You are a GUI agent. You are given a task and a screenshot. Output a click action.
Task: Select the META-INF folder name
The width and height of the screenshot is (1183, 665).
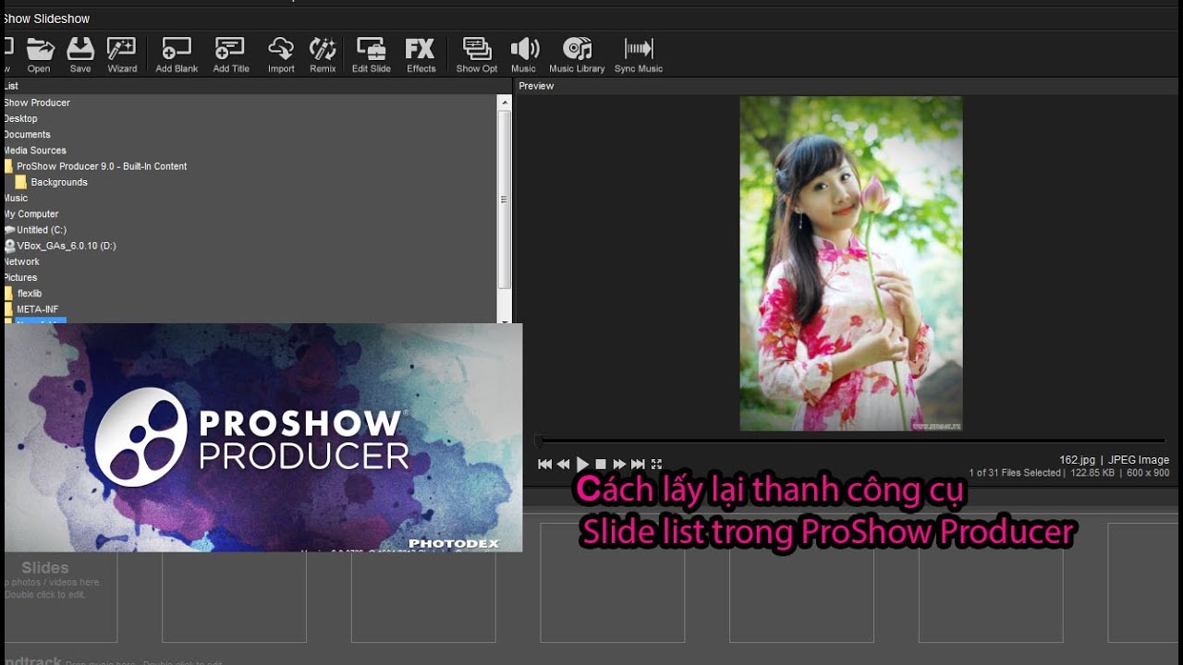[38, 308]
